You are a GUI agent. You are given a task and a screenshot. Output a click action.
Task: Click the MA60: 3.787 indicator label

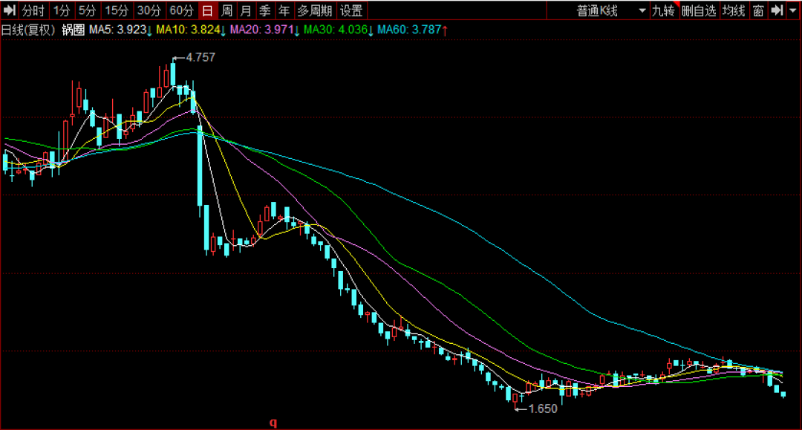[x=413, y=30]
